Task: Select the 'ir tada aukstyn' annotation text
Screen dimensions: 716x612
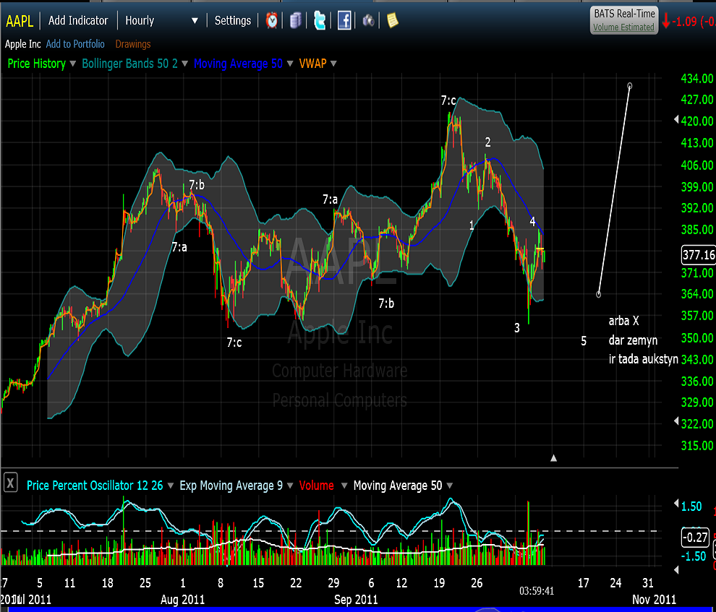Action: pyautogui.click(x=644, y=359)
